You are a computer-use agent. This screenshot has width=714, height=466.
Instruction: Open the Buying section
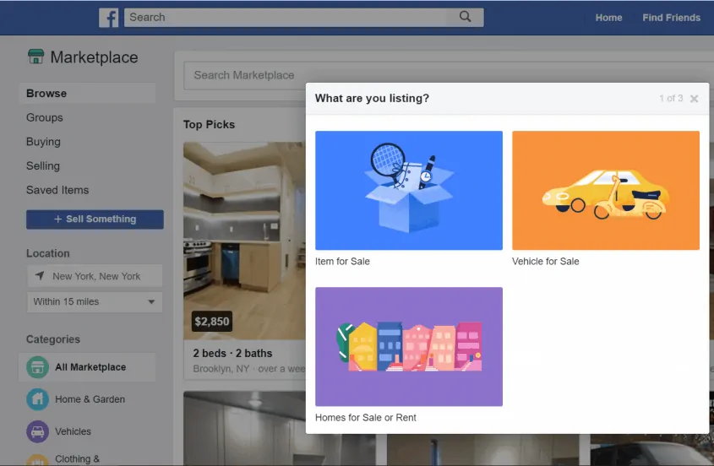[43, 142]
